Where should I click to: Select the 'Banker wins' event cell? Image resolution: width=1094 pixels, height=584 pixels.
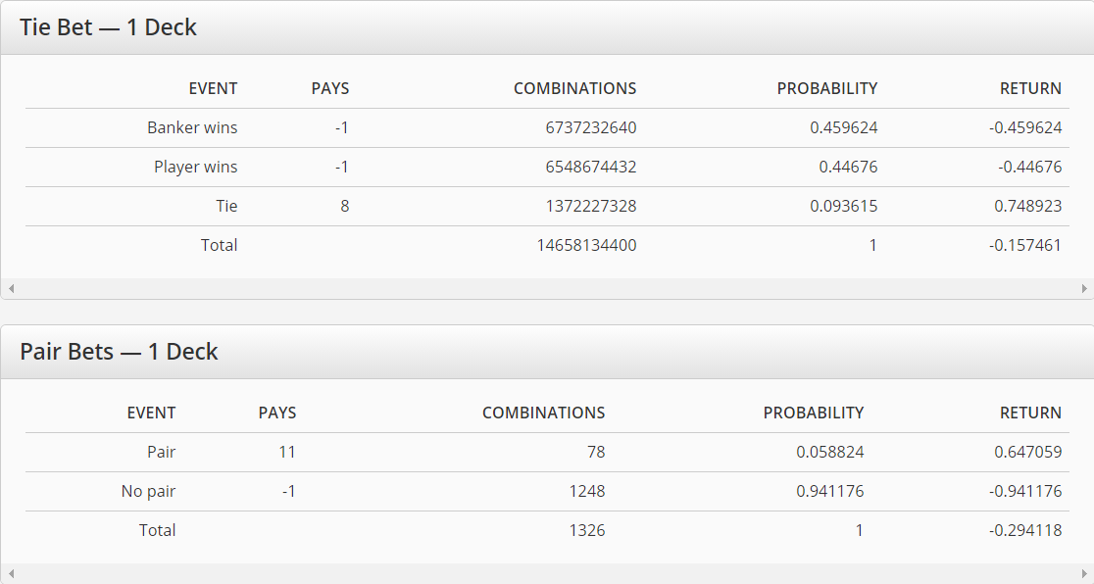tap(192, 127)
